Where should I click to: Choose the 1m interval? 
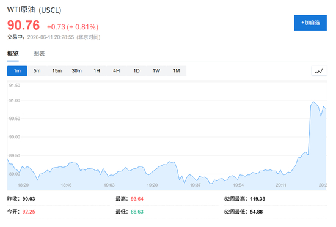(17, 71)
